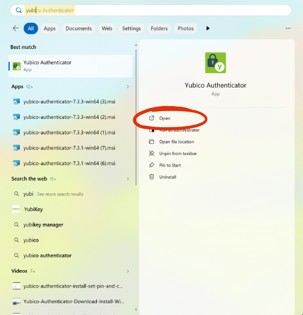Click the pin icon for Pin to Start

tap(152, 165)
